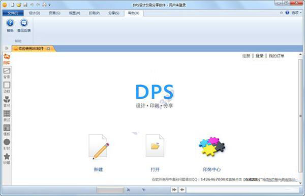Switch to the 页面(G) ribbon tab

[x=55, y=13]
